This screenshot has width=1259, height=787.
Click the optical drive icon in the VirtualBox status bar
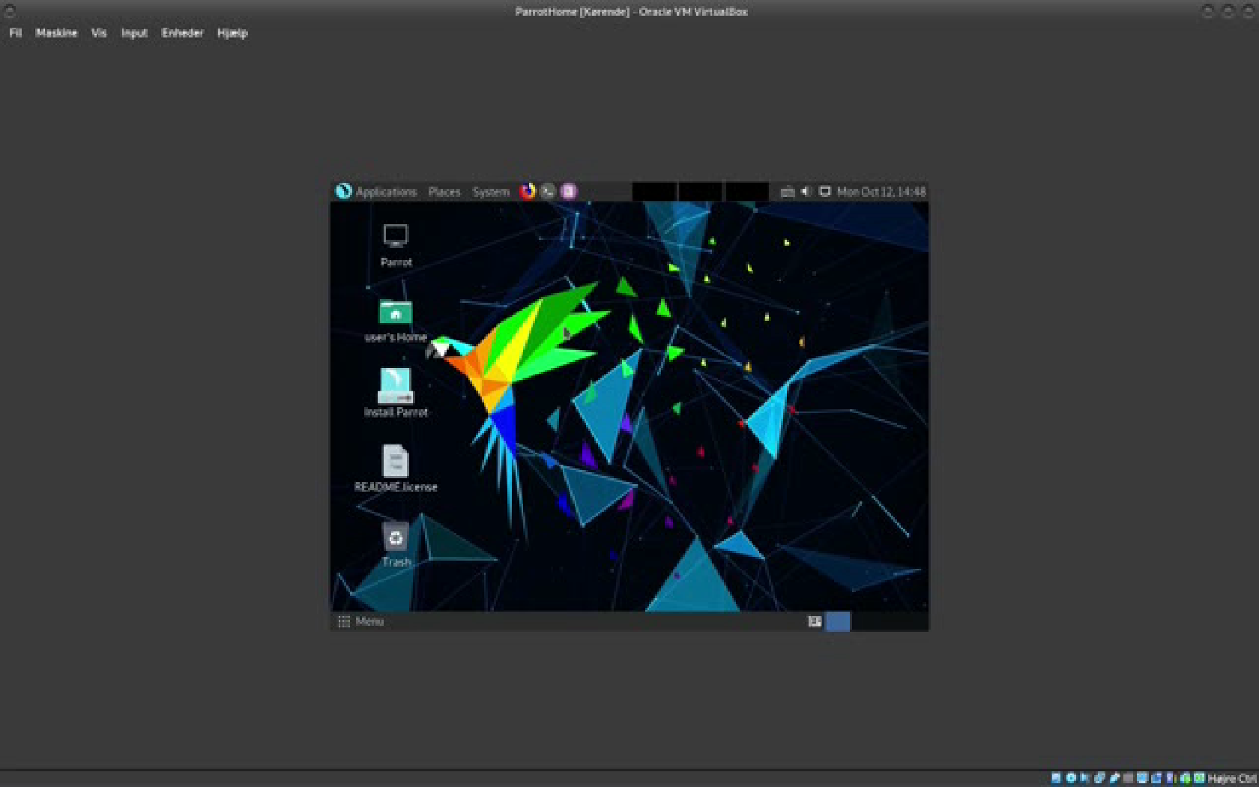point(1071,779)
